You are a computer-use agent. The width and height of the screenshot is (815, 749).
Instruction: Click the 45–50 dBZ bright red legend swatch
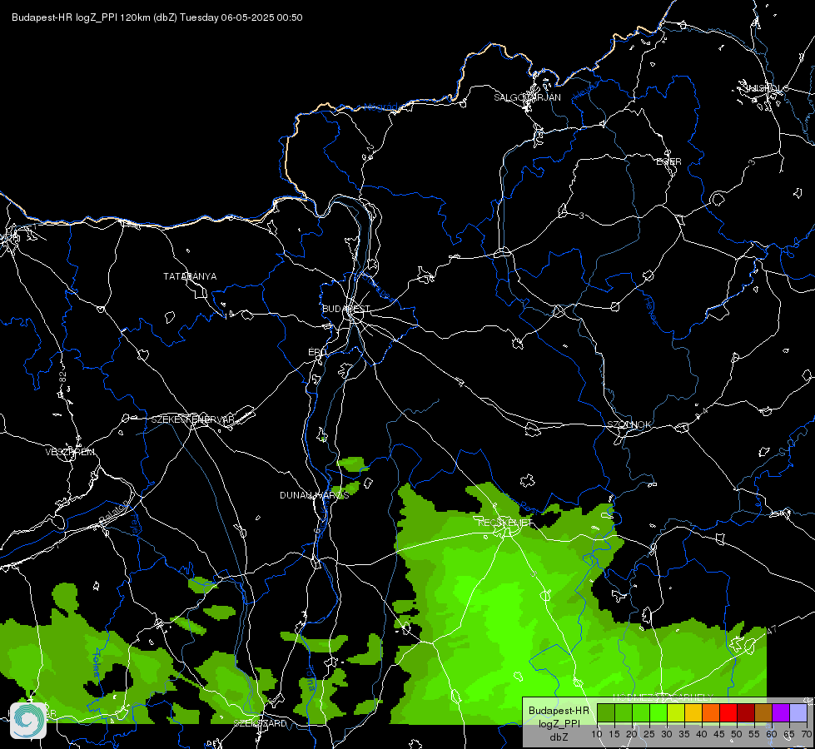coord(728,713)
